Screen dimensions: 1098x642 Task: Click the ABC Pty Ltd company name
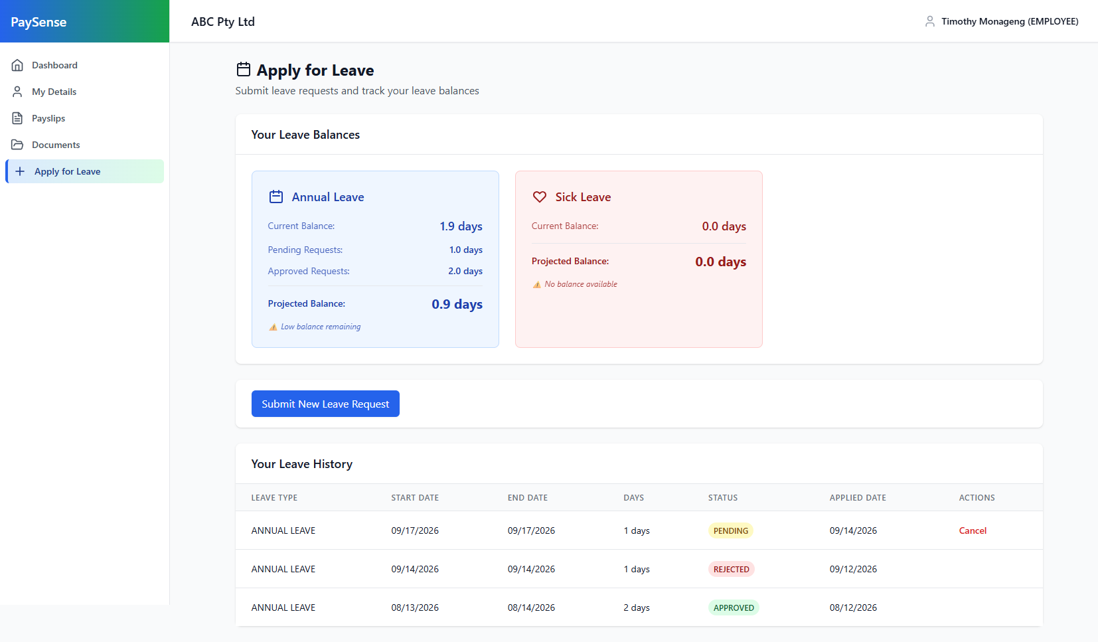pyautogui.click(x=223, y=21)
